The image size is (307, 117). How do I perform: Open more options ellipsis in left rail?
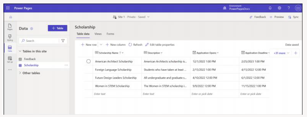[x=10, y=70]
